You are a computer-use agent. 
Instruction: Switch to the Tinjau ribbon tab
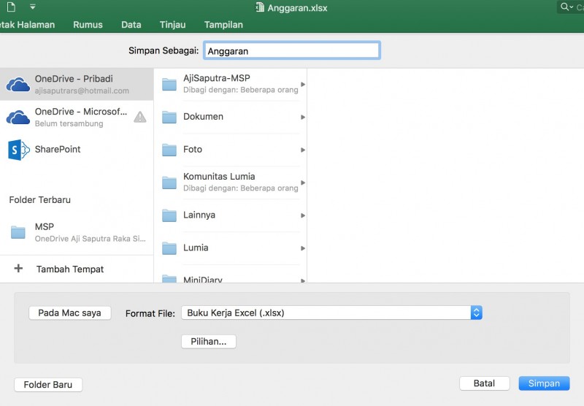[172, 25]
